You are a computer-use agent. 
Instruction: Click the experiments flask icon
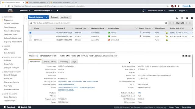(x=177, y=18)
